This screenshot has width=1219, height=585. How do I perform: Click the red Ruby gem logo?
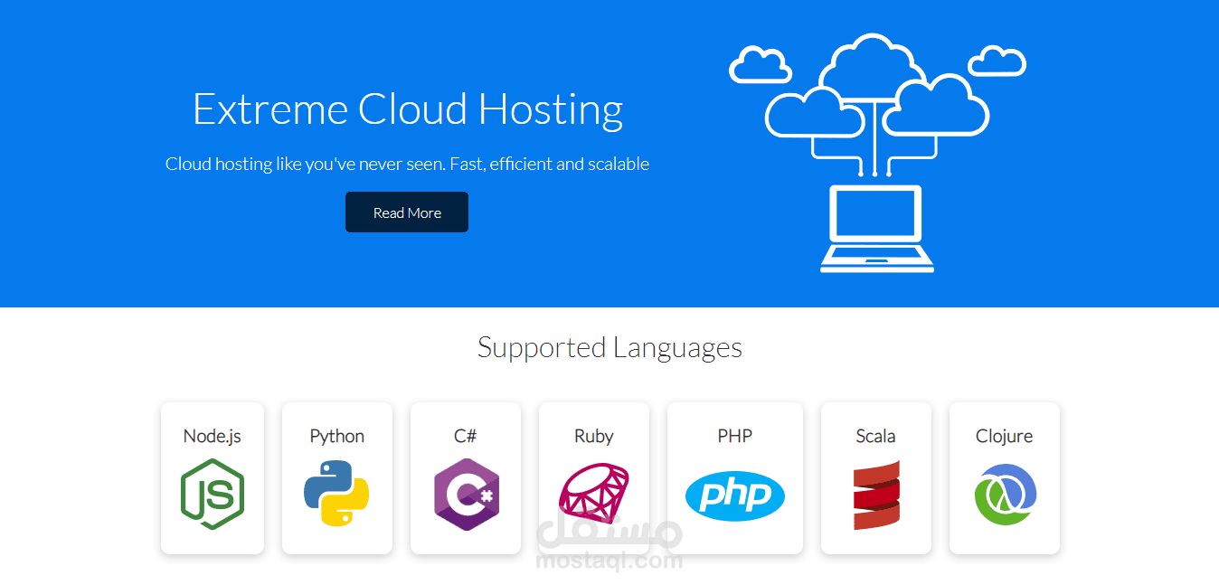(x=594, y=494)
